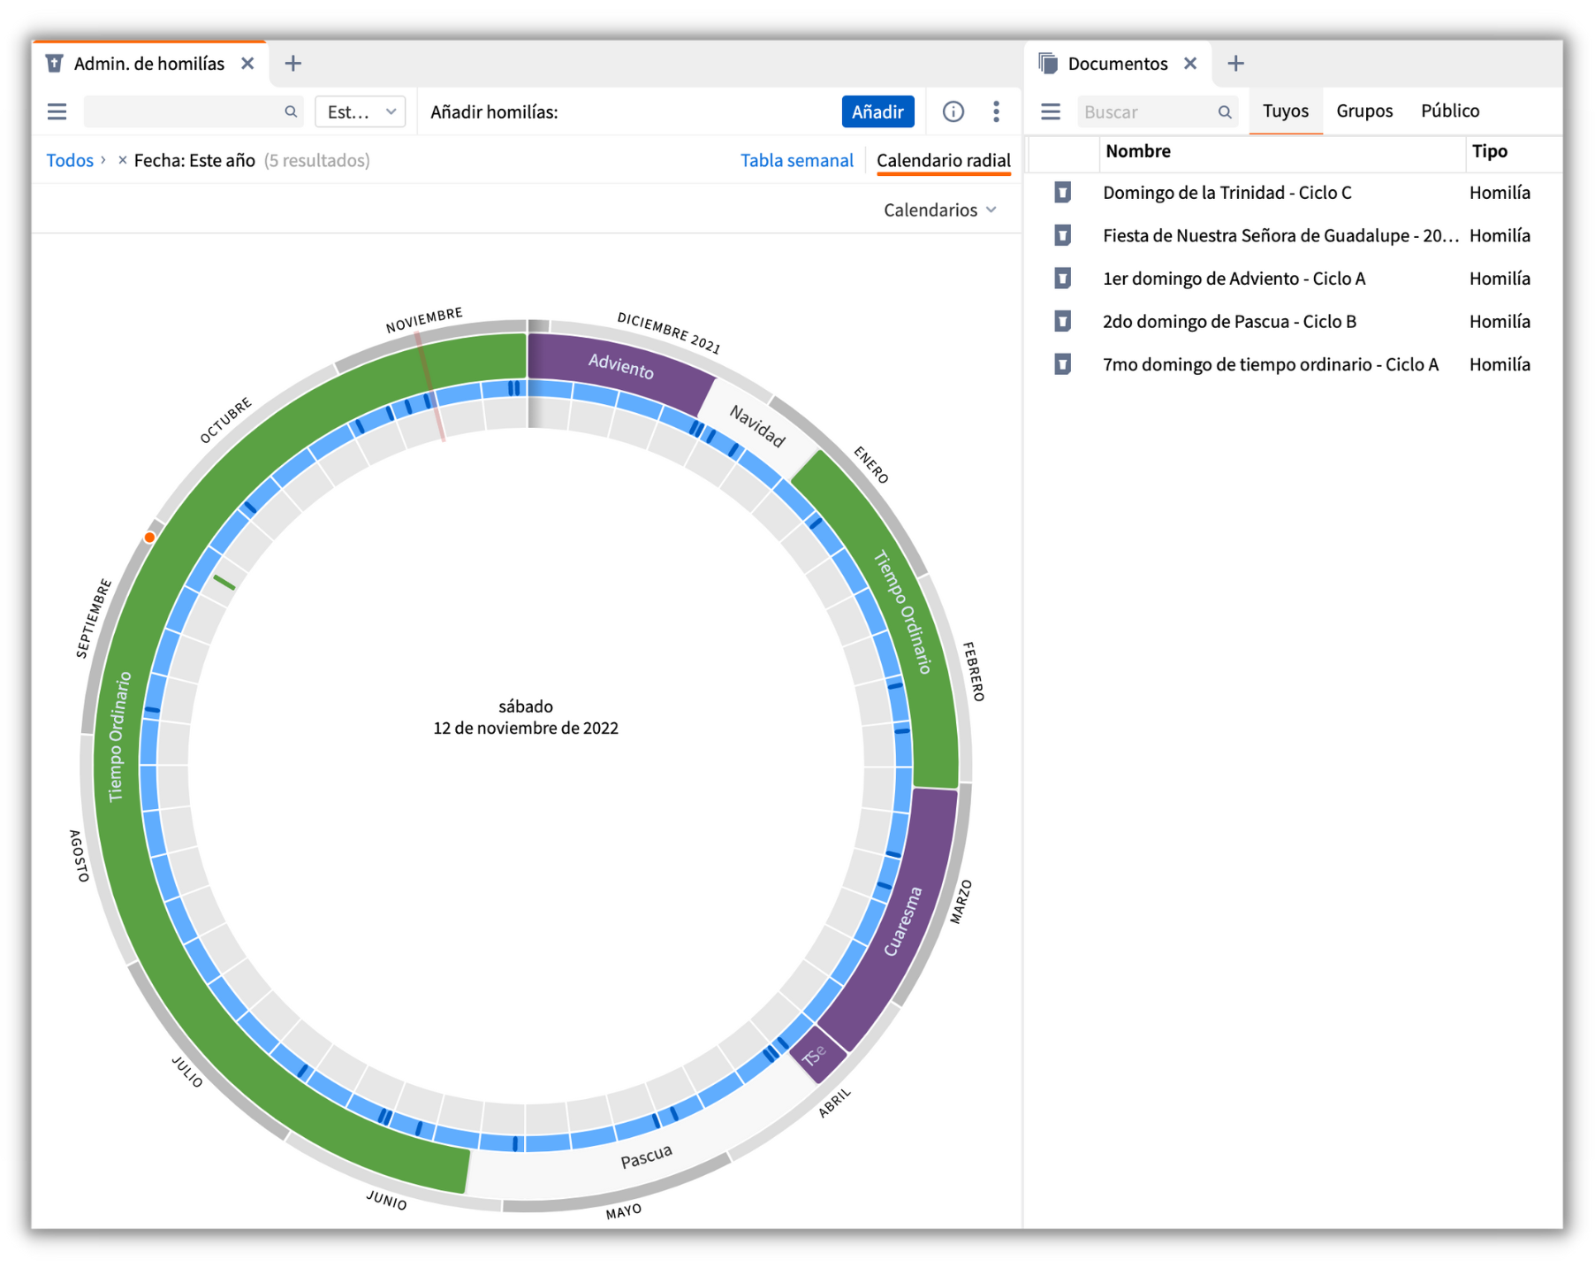
Task: Click the JUNIO month label
Action: pos(386,1200)
